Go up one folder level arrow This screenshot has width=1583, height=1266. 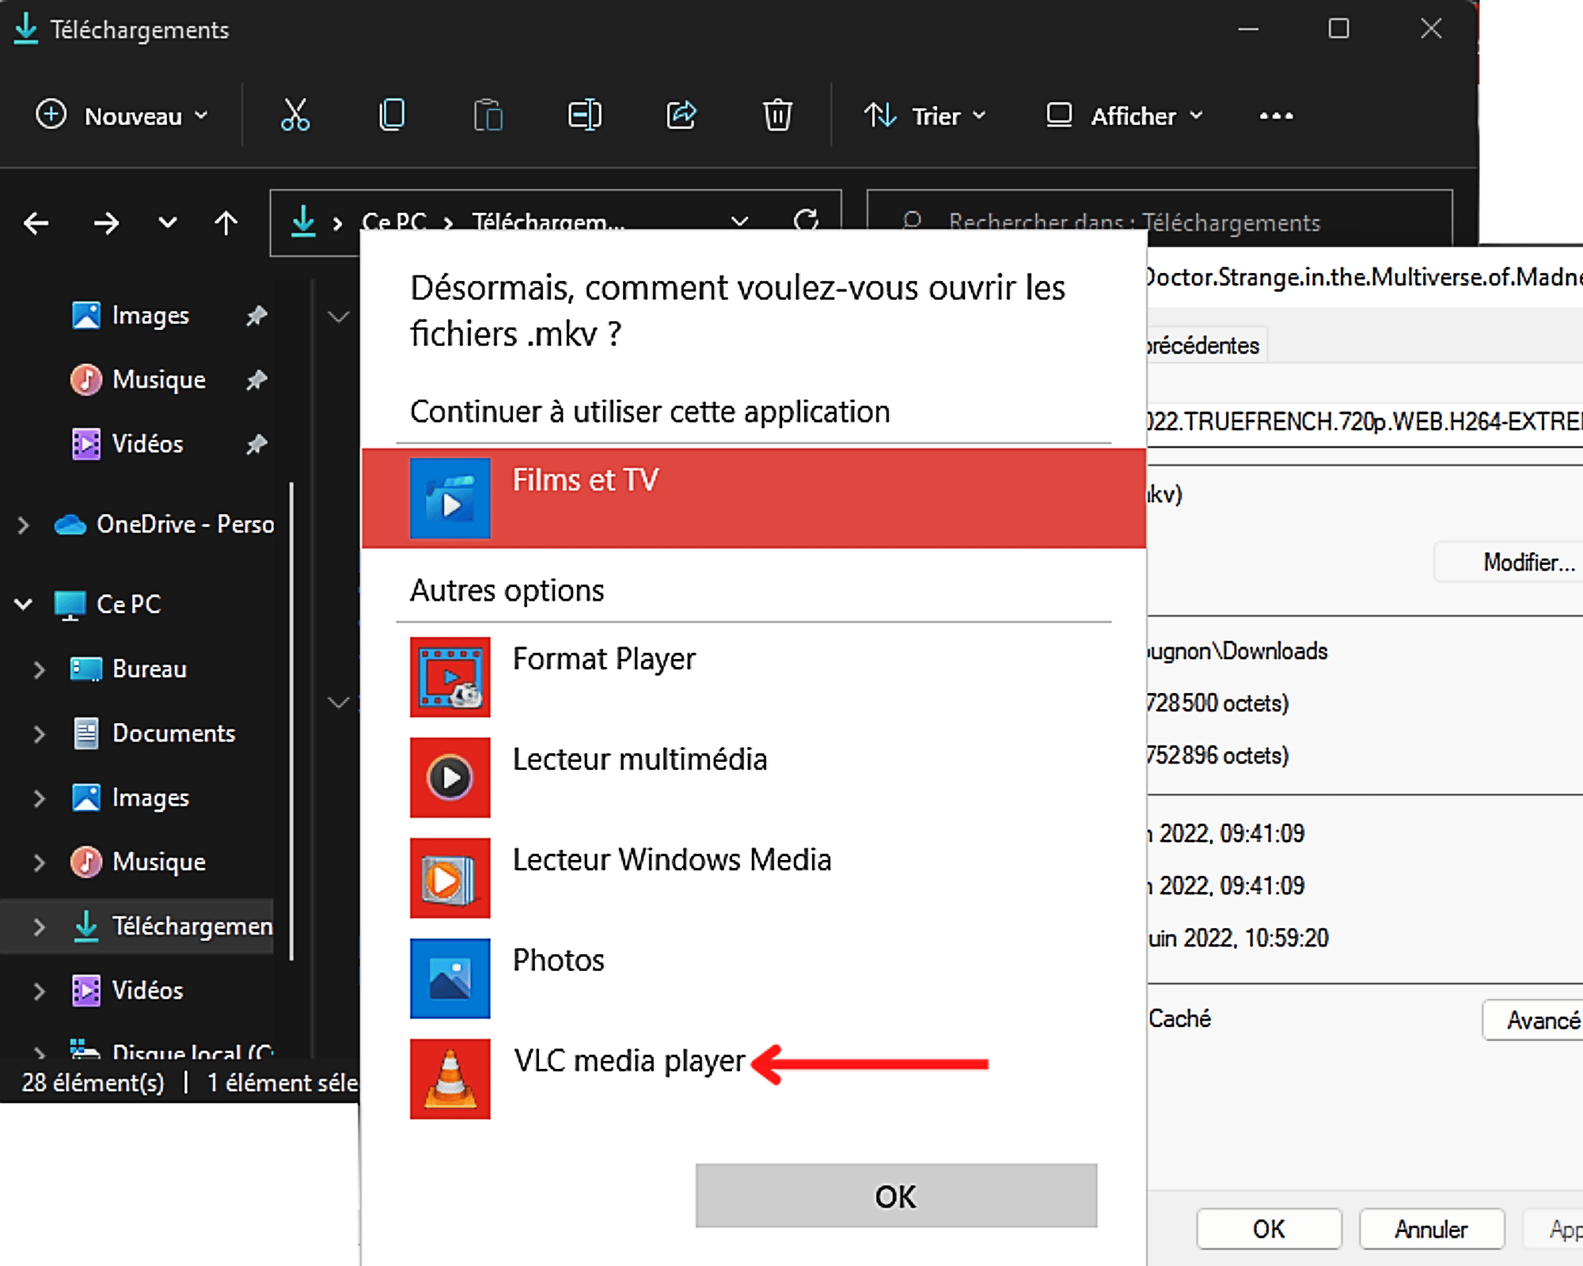coord(226,223)
